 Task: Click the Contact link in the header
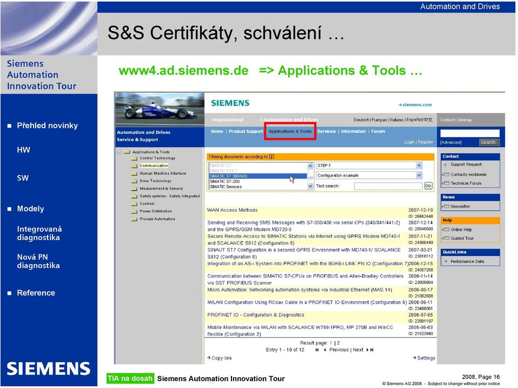447,120
